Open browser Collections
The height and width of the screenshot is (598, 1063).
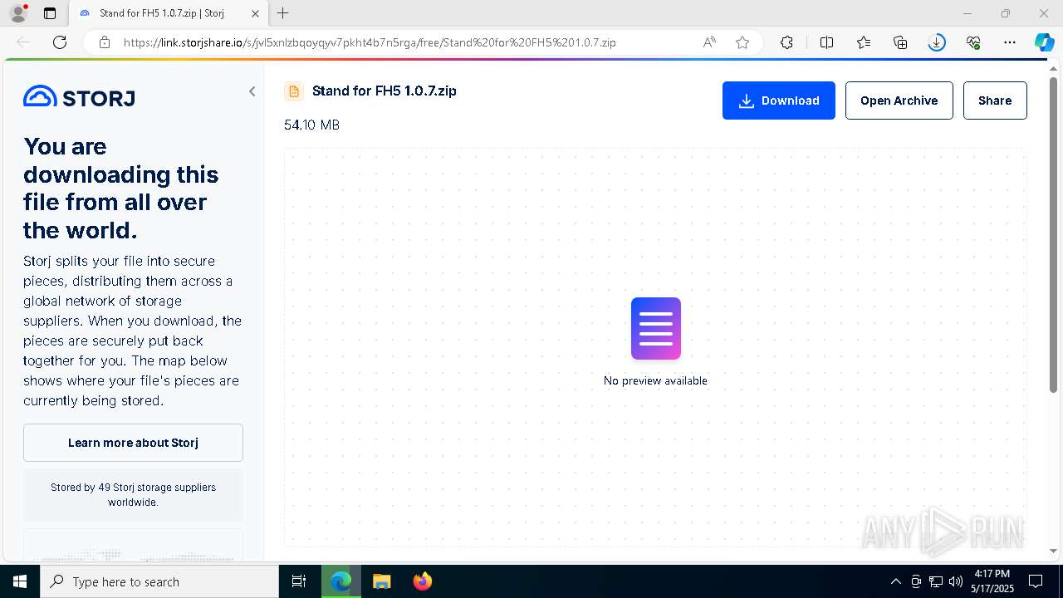900,42
